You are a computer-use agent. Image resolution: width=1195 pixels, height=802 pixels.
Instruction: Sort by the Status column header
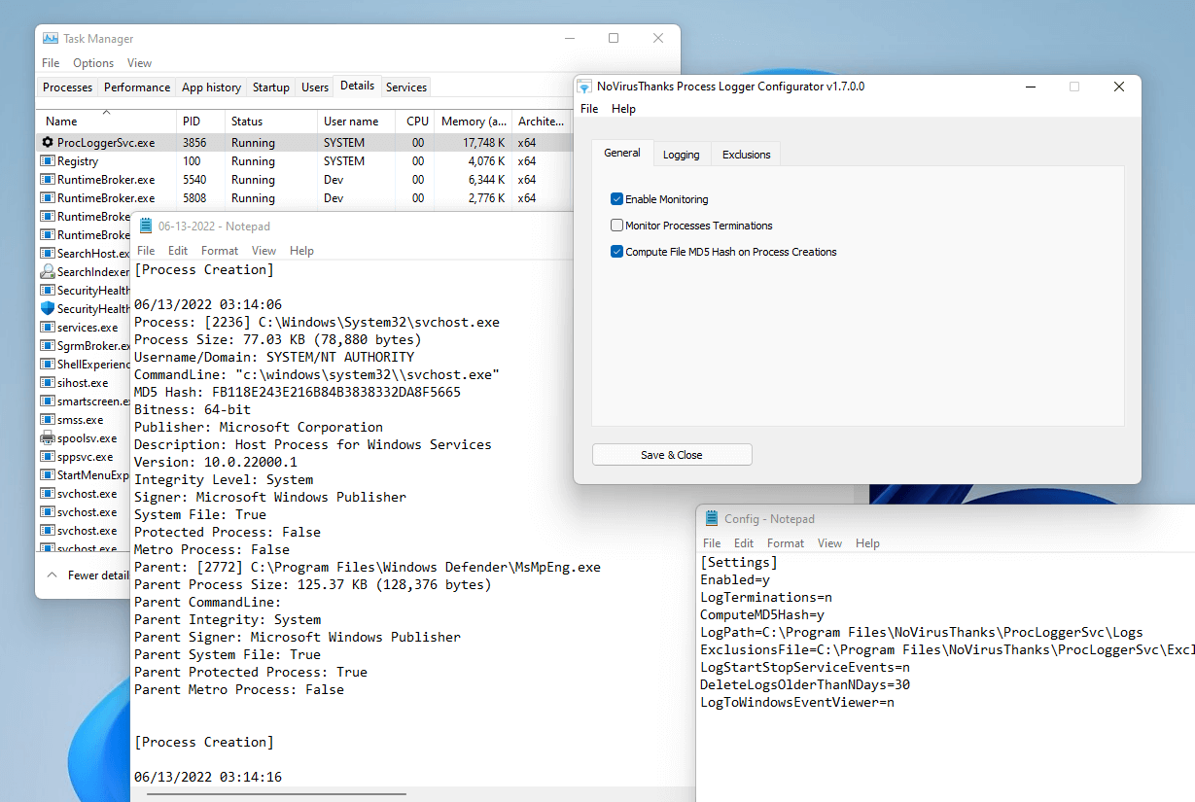tap(271, 122)
